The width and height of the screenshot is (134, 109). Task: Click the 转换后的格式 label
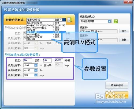coord(15,20)
